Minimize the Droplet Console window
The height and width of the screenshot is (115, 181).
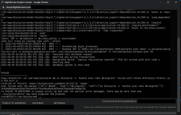tap(160, 2)
